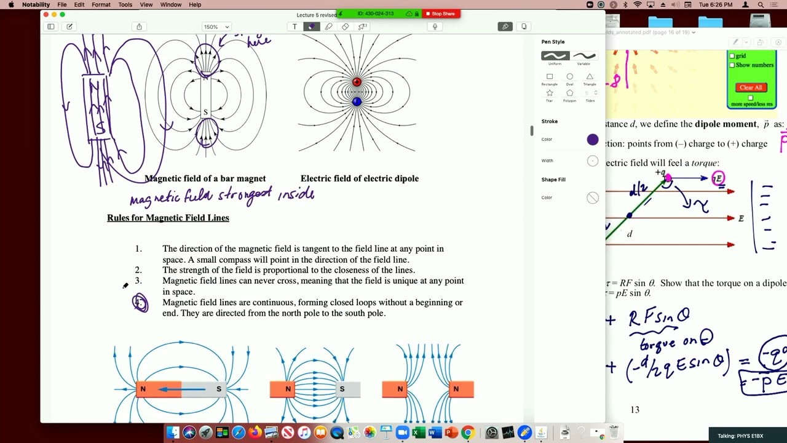Click the Electric field of electric dipole caption

click(360, 178)
